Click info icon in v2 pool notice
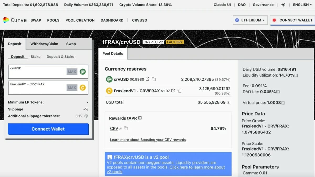Viewport: 315px width, 177px height. (109, 157)
